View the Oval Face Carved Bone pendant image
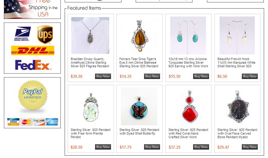This screenshot has height=158, width=268. (x=237, y=106)
